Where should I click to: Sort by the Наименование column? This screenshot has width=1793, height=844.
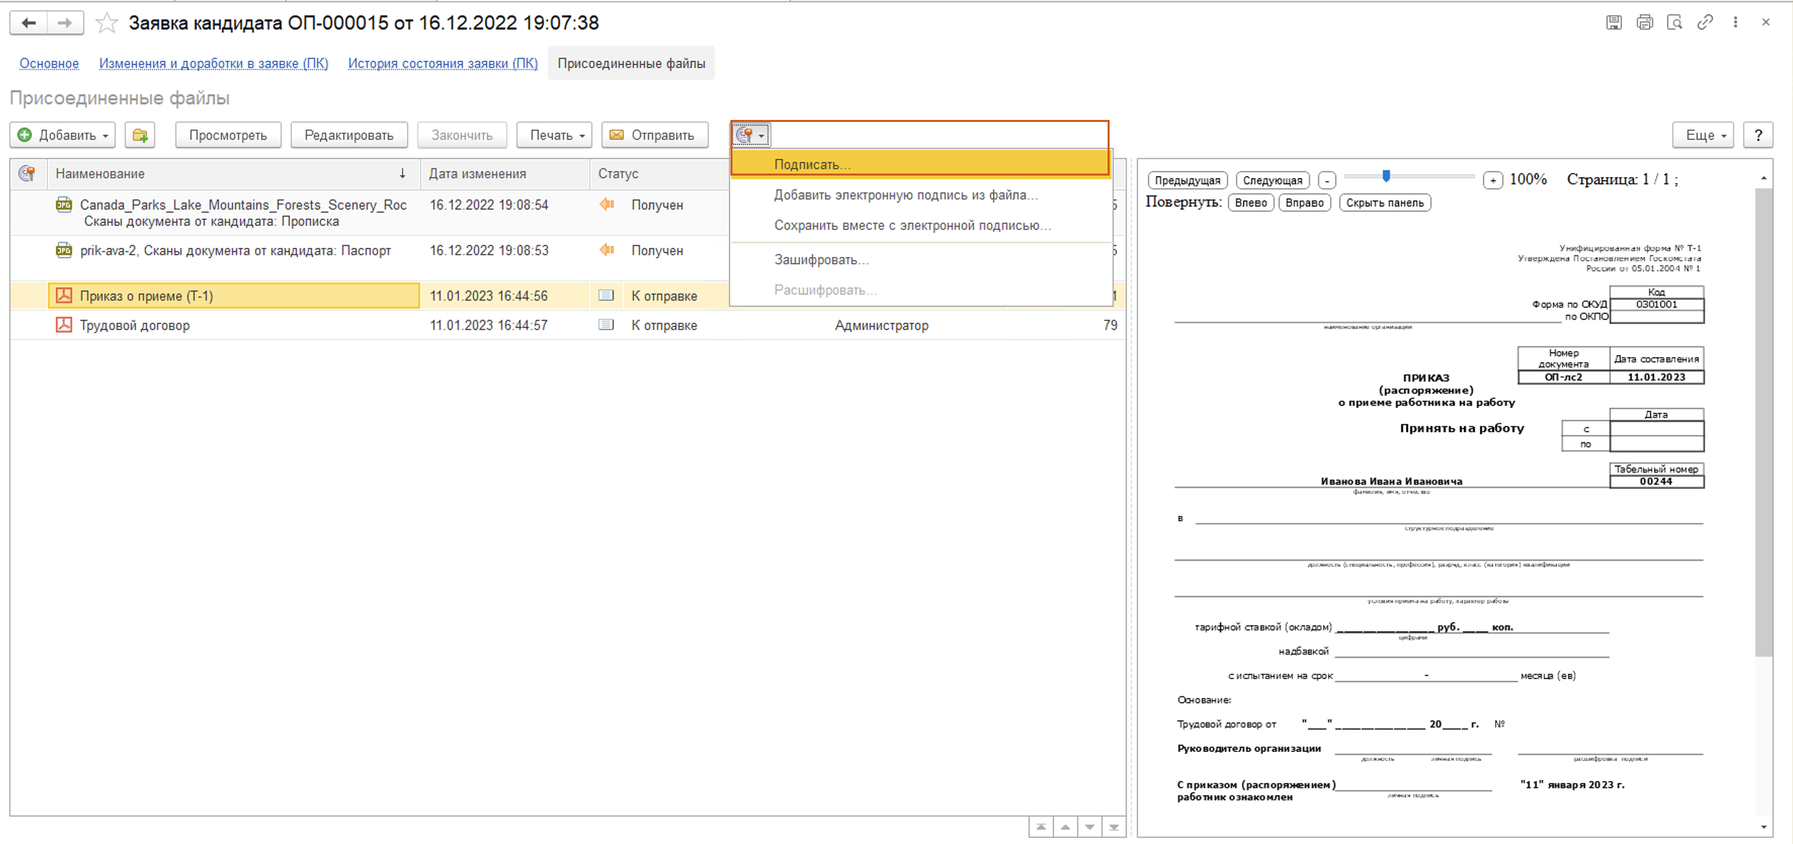233,173
